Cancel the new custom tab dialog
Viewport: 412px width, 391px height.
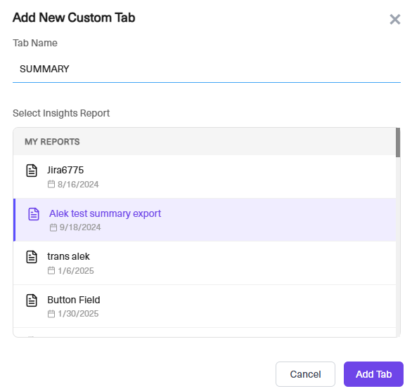click(305, 374)
